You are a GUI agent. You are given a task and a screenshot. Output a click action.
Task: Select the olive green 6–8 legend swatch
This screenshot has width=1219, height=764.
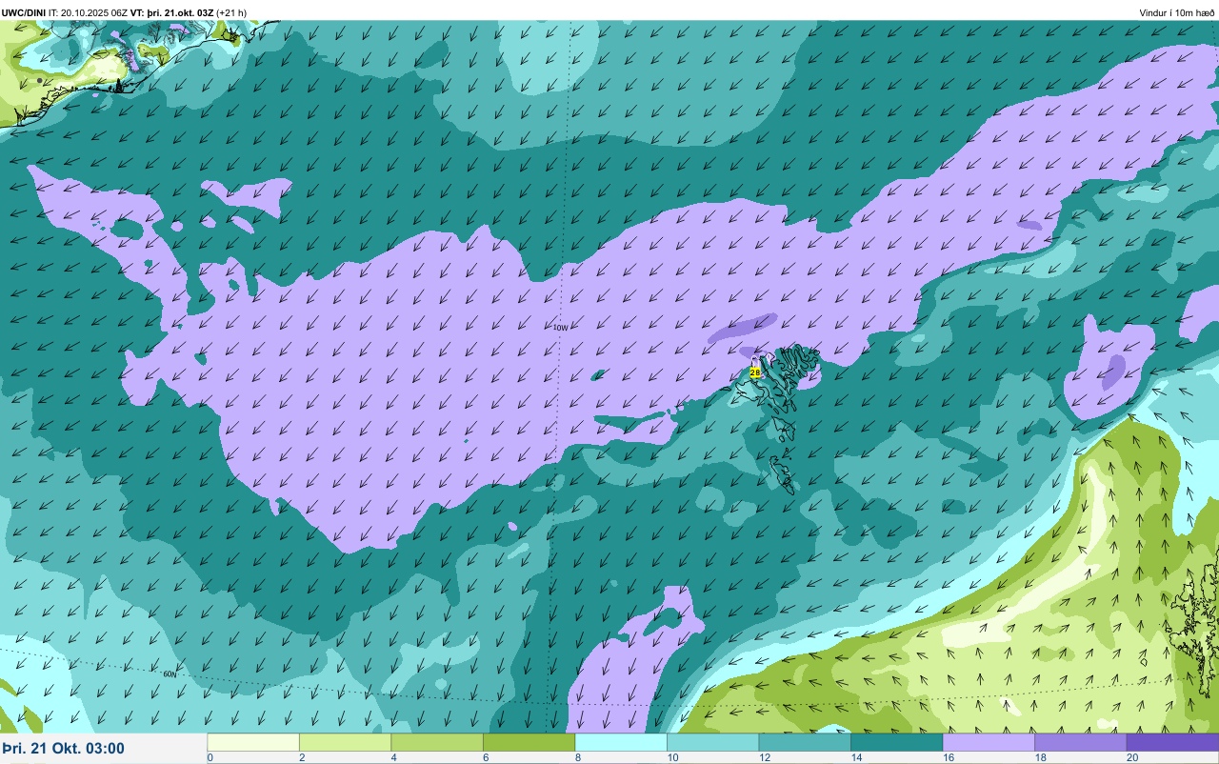click(x=530, y=742)
